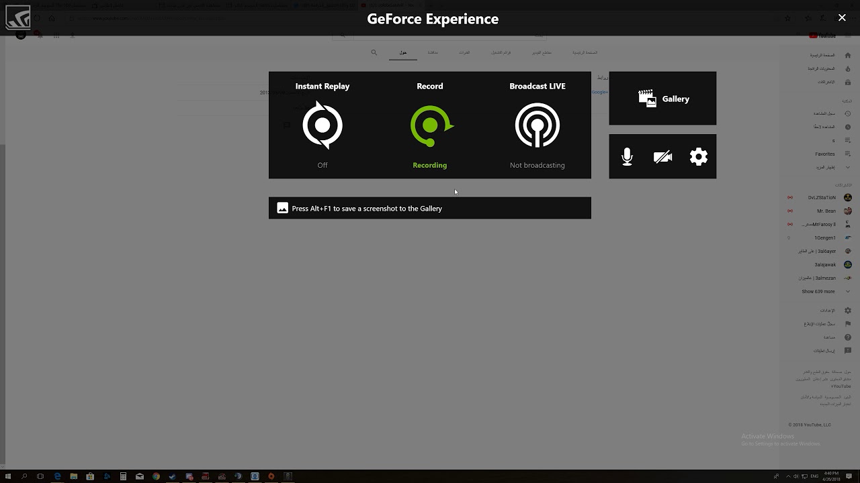Open Windows Start menu
This screenshot has width=860, height=483.
(x=8, y=476)
